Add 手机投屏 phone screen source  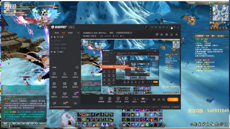coord(118,99)
